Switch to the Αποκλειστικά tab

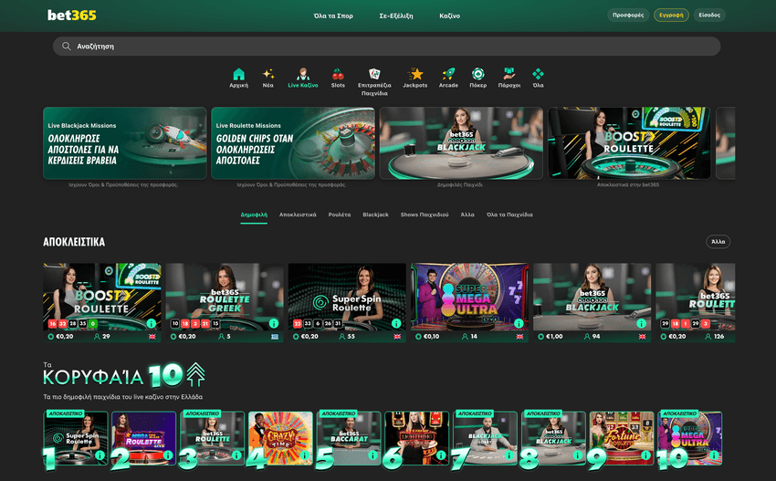pos(298,214)
